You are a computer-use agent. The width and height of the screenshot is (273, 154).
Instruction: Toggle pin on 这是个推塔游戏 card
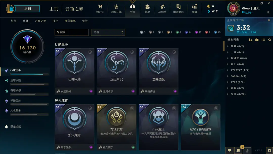pyautogui.click(x=216, y=108)
